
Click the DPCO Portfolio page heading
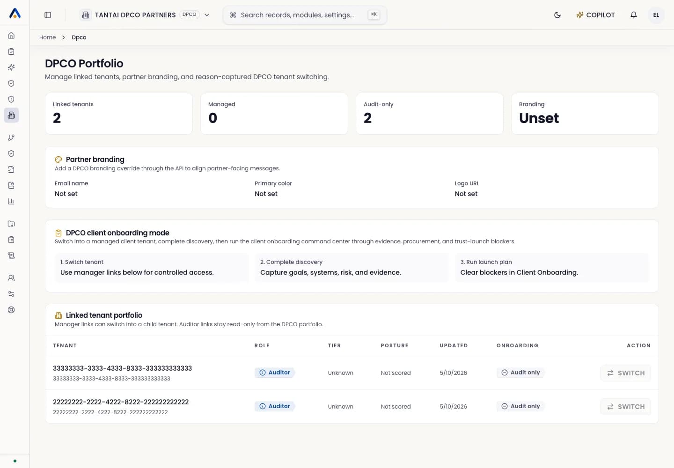pyautogui.click(x=84, y=64)
